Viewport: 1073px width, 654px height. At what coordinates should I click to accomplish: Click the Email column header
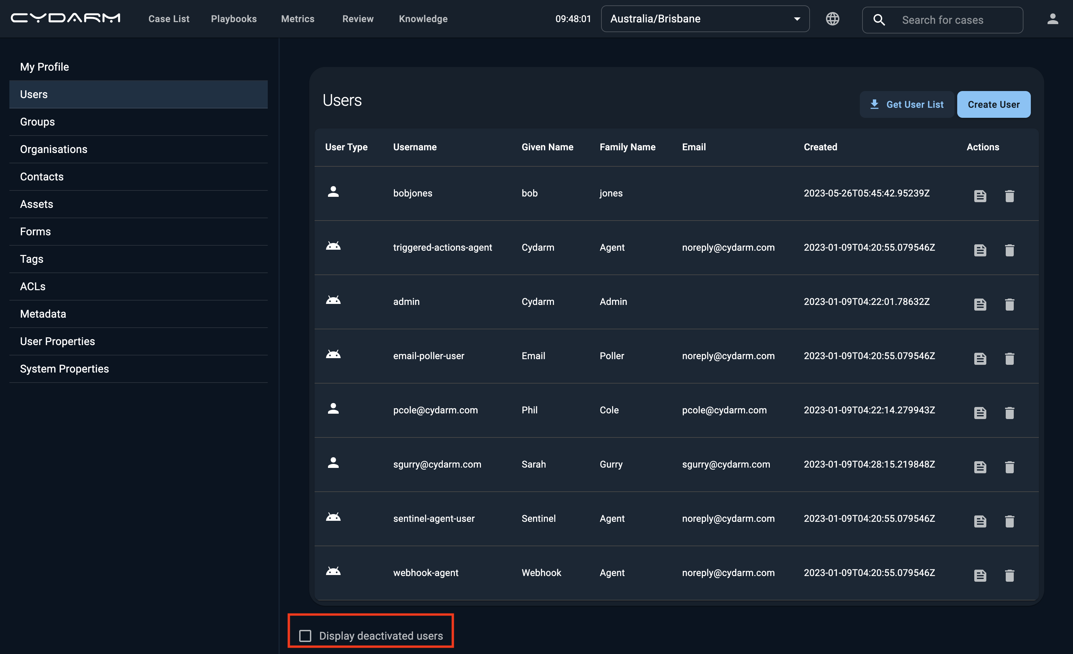(x=694, y=147)
